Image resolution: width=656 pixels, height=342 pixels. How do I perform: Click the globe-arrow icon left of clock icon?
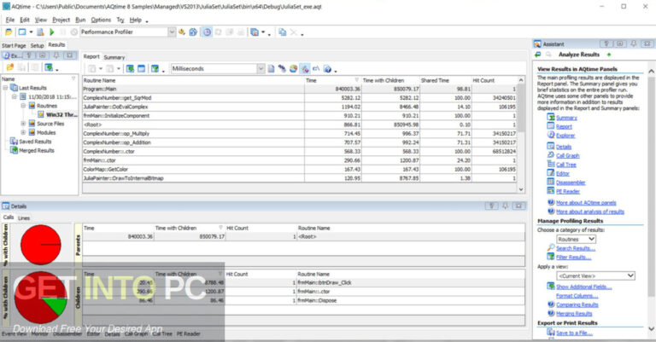click(193, 32)
